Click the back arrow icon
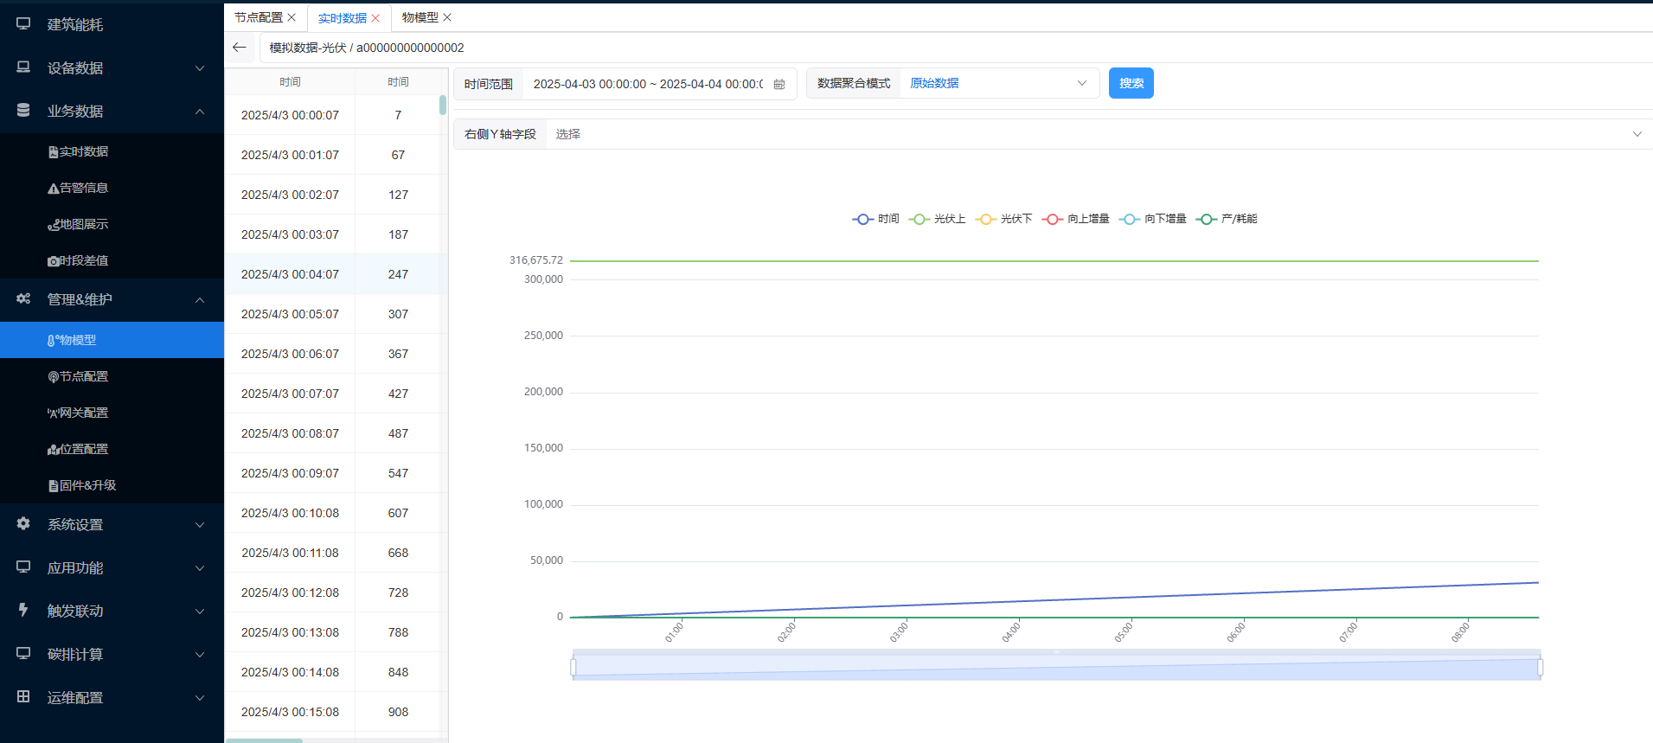The width and height of the screenshot is (1653, 743). (x=240, y=48)
